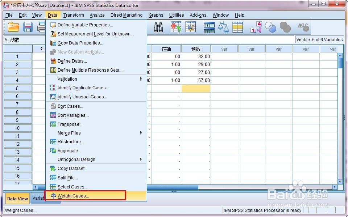348x217 pixels.
Task: Click the cell showing 57.00
Action: point(196,80)
